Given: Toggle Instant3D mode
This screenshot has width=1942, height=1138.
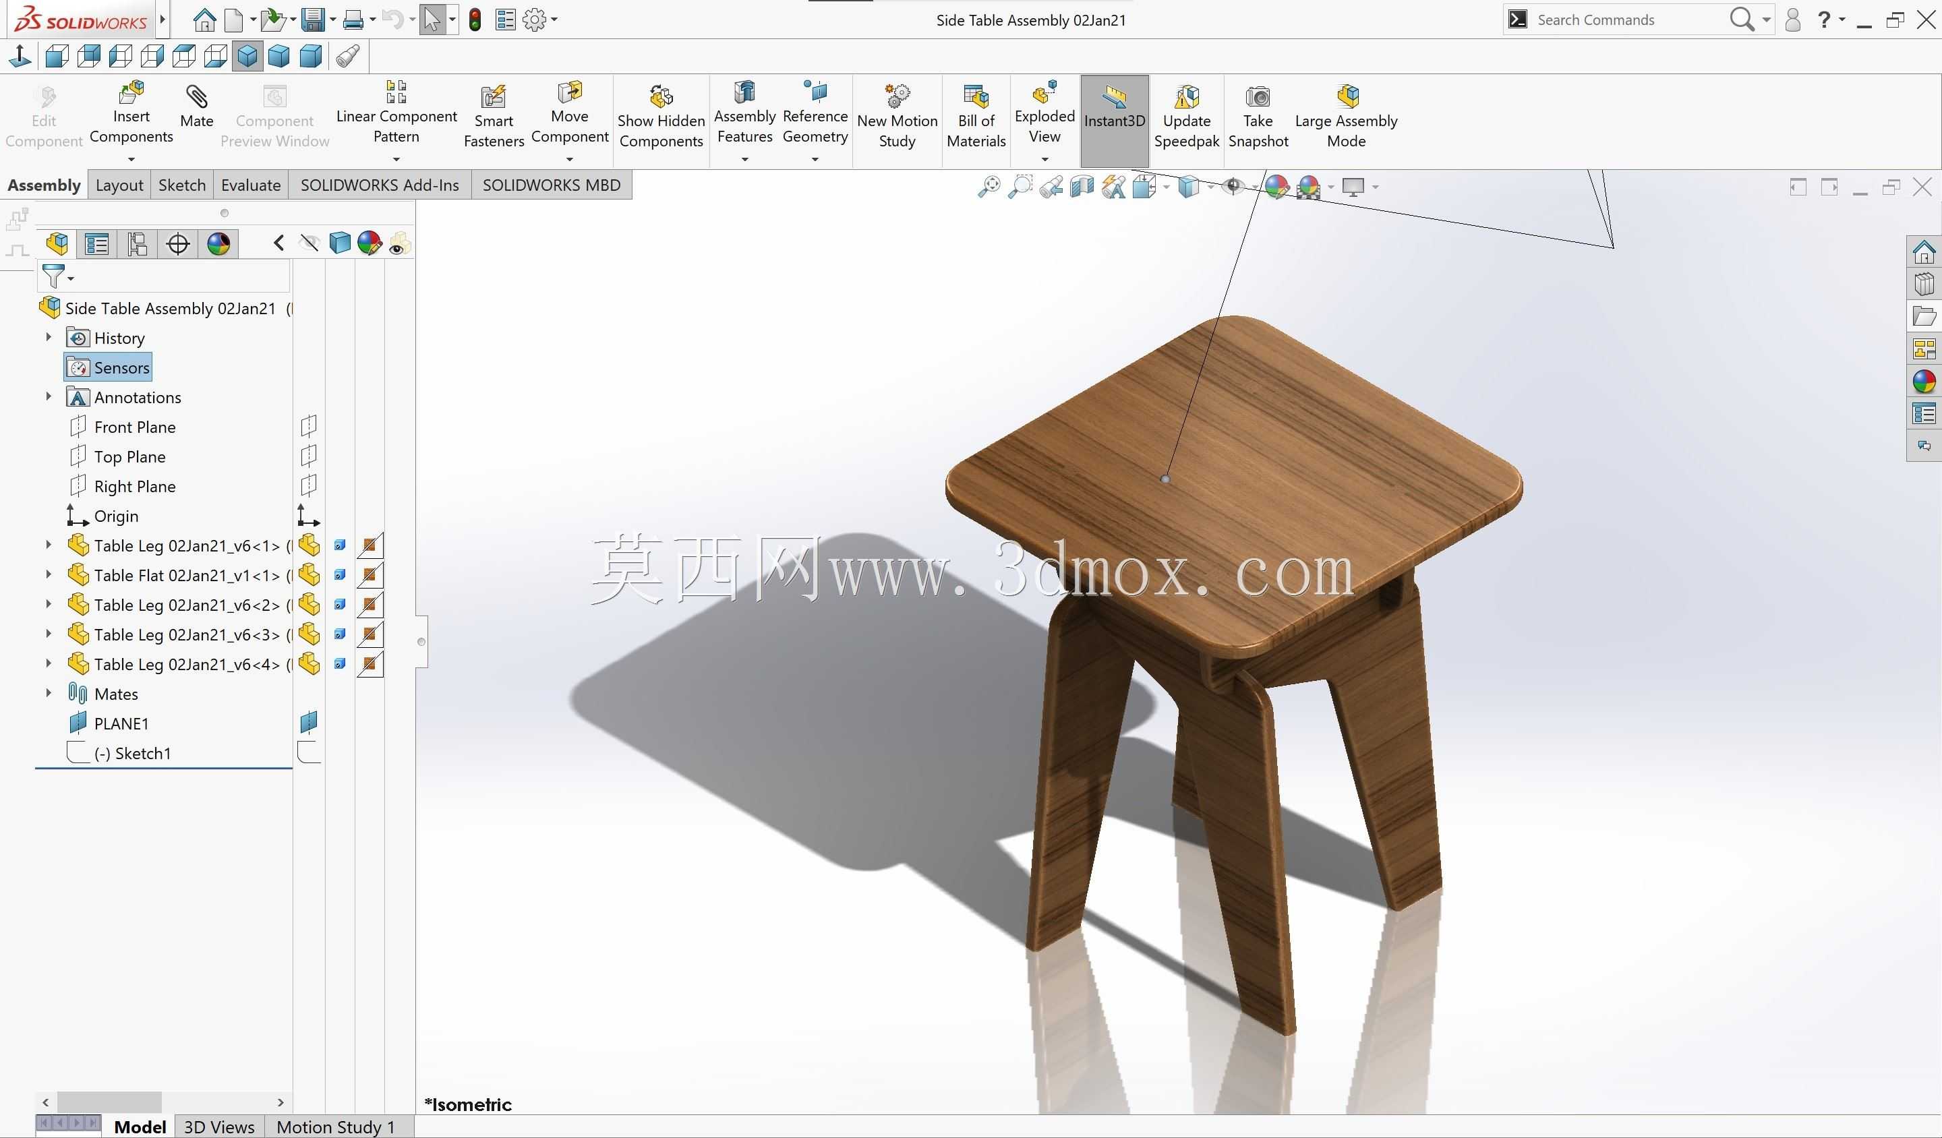Looking at the screenshot, I should [x=1115, y=121].
